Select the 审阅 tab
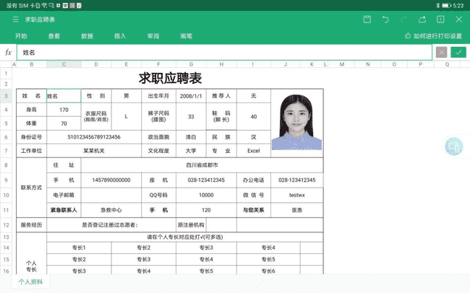This screenshot has height=293, width=470. click(153, 35)
